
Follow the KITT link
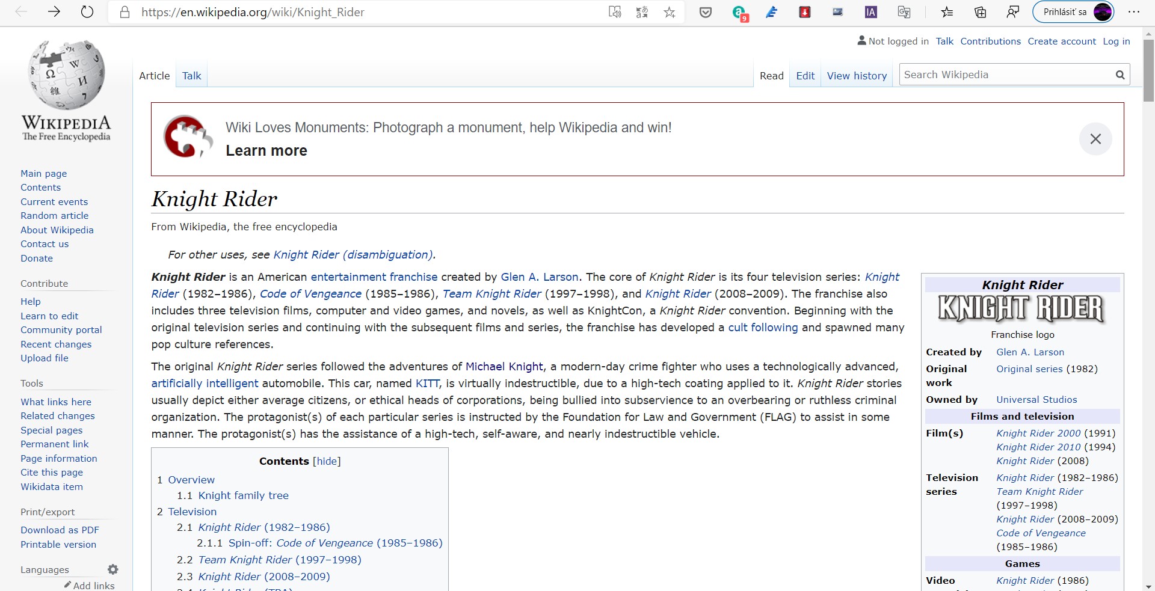click(x=428, y=383)
